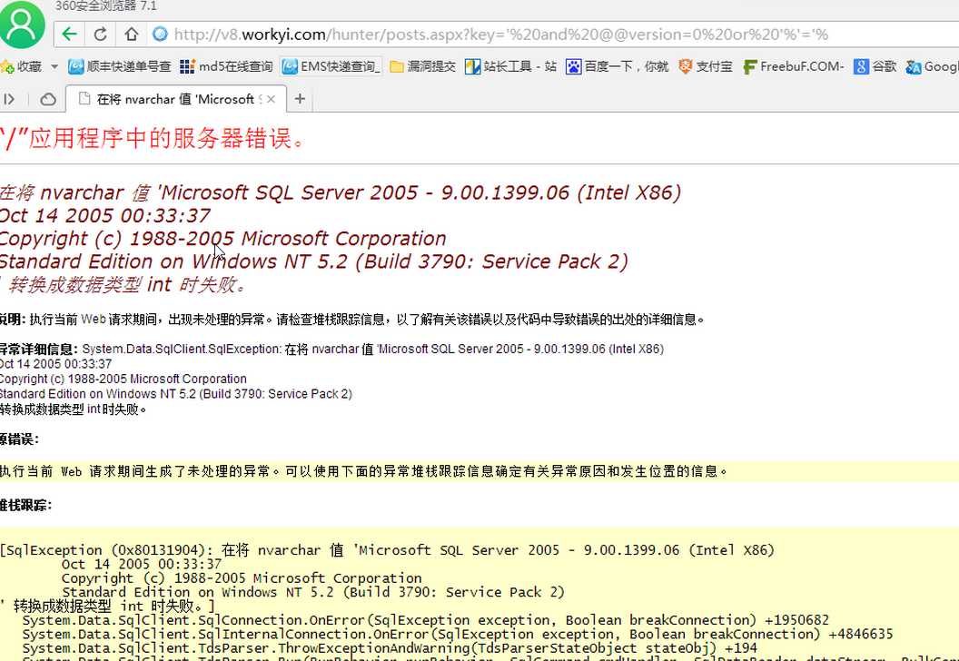Screen dimensions: 959x661
Task: Click the italic "Standard Edition on Windows NT 5.2" line
Action: [313, 261]
